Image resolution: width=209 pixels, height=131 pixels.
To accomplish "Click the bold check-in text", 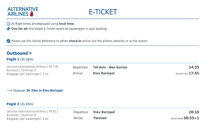I will click(x=75, y=41).
